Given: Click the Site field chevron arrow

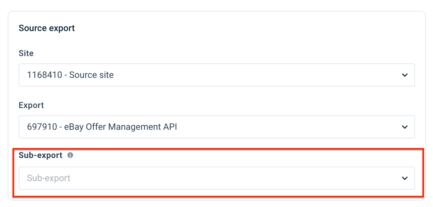Looking at the screenshot, I should (x=405, y=75).
